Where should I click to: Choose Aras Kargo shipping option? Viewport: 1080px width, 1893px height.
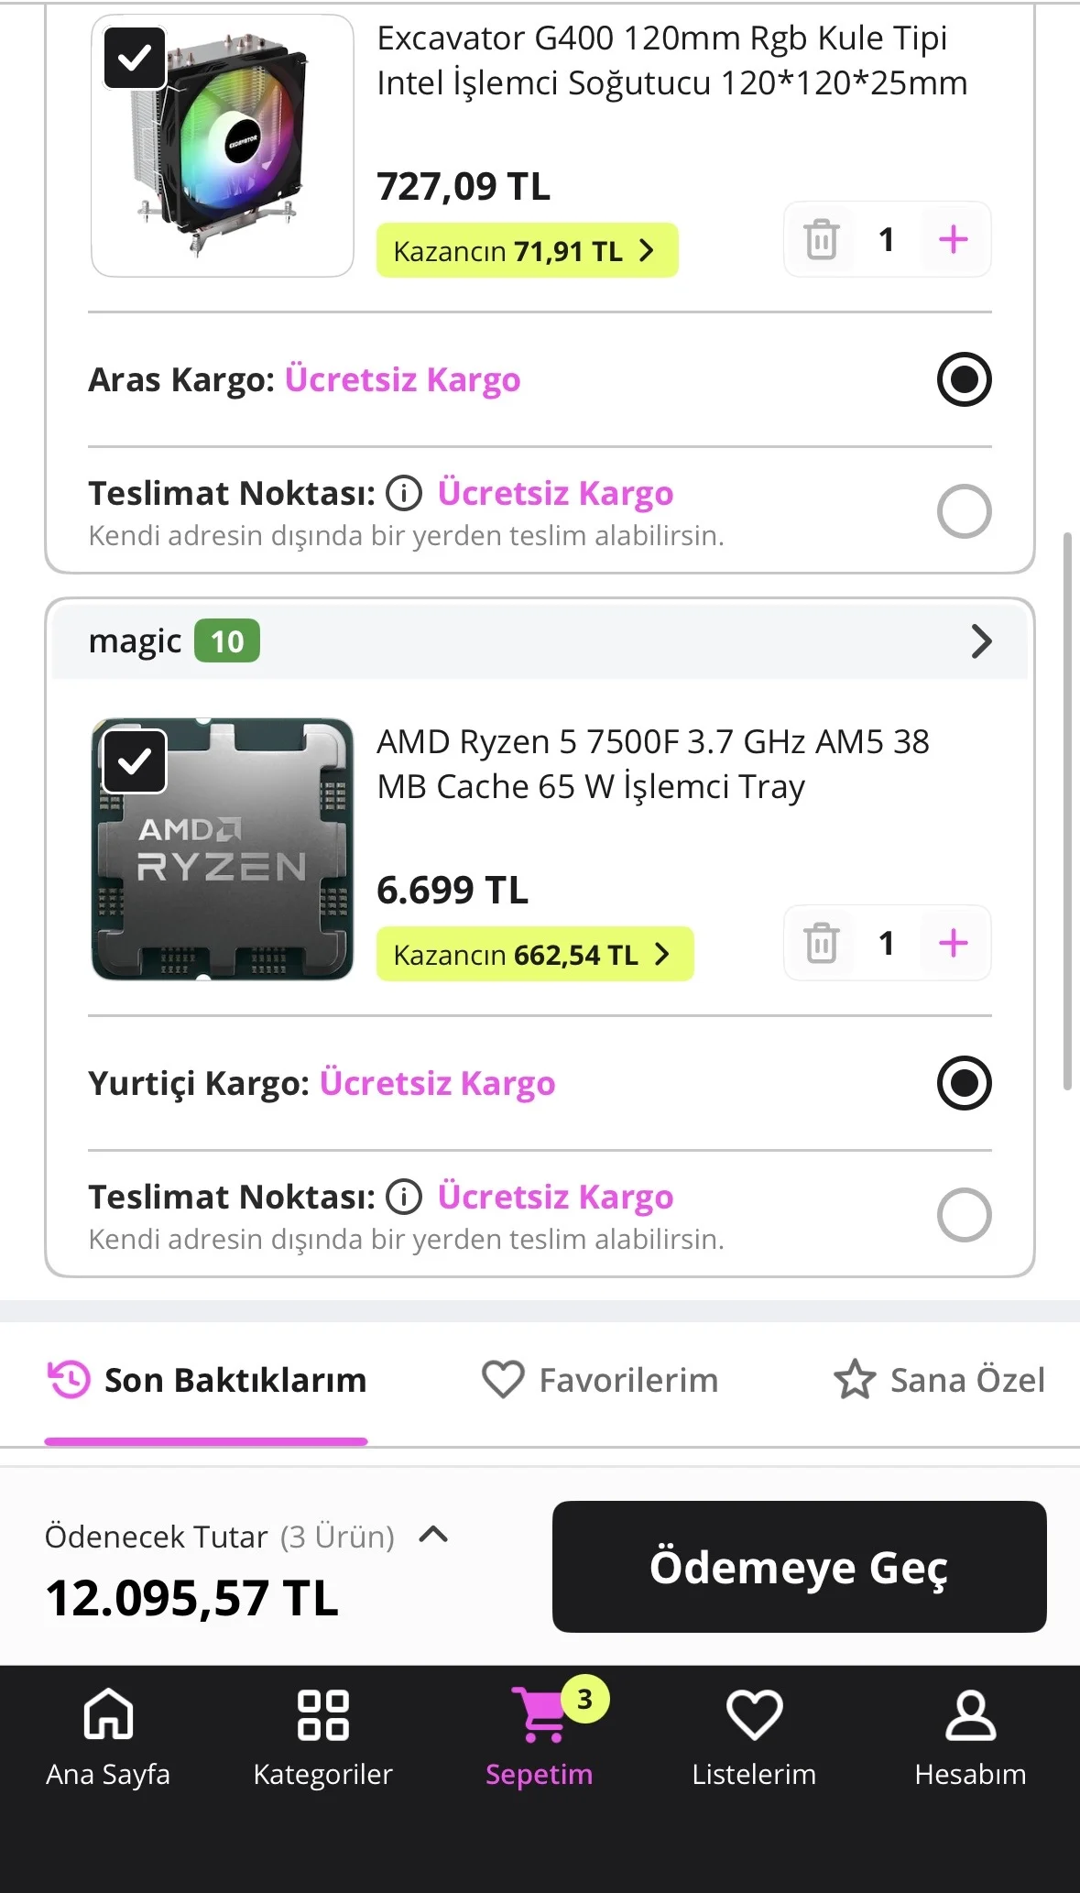[x=965, y=379]
